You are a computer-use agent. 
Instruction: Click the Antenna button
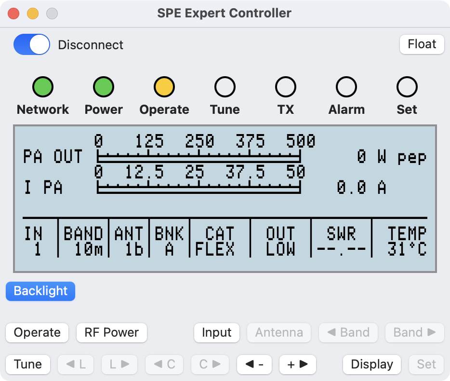pos(279,333)
